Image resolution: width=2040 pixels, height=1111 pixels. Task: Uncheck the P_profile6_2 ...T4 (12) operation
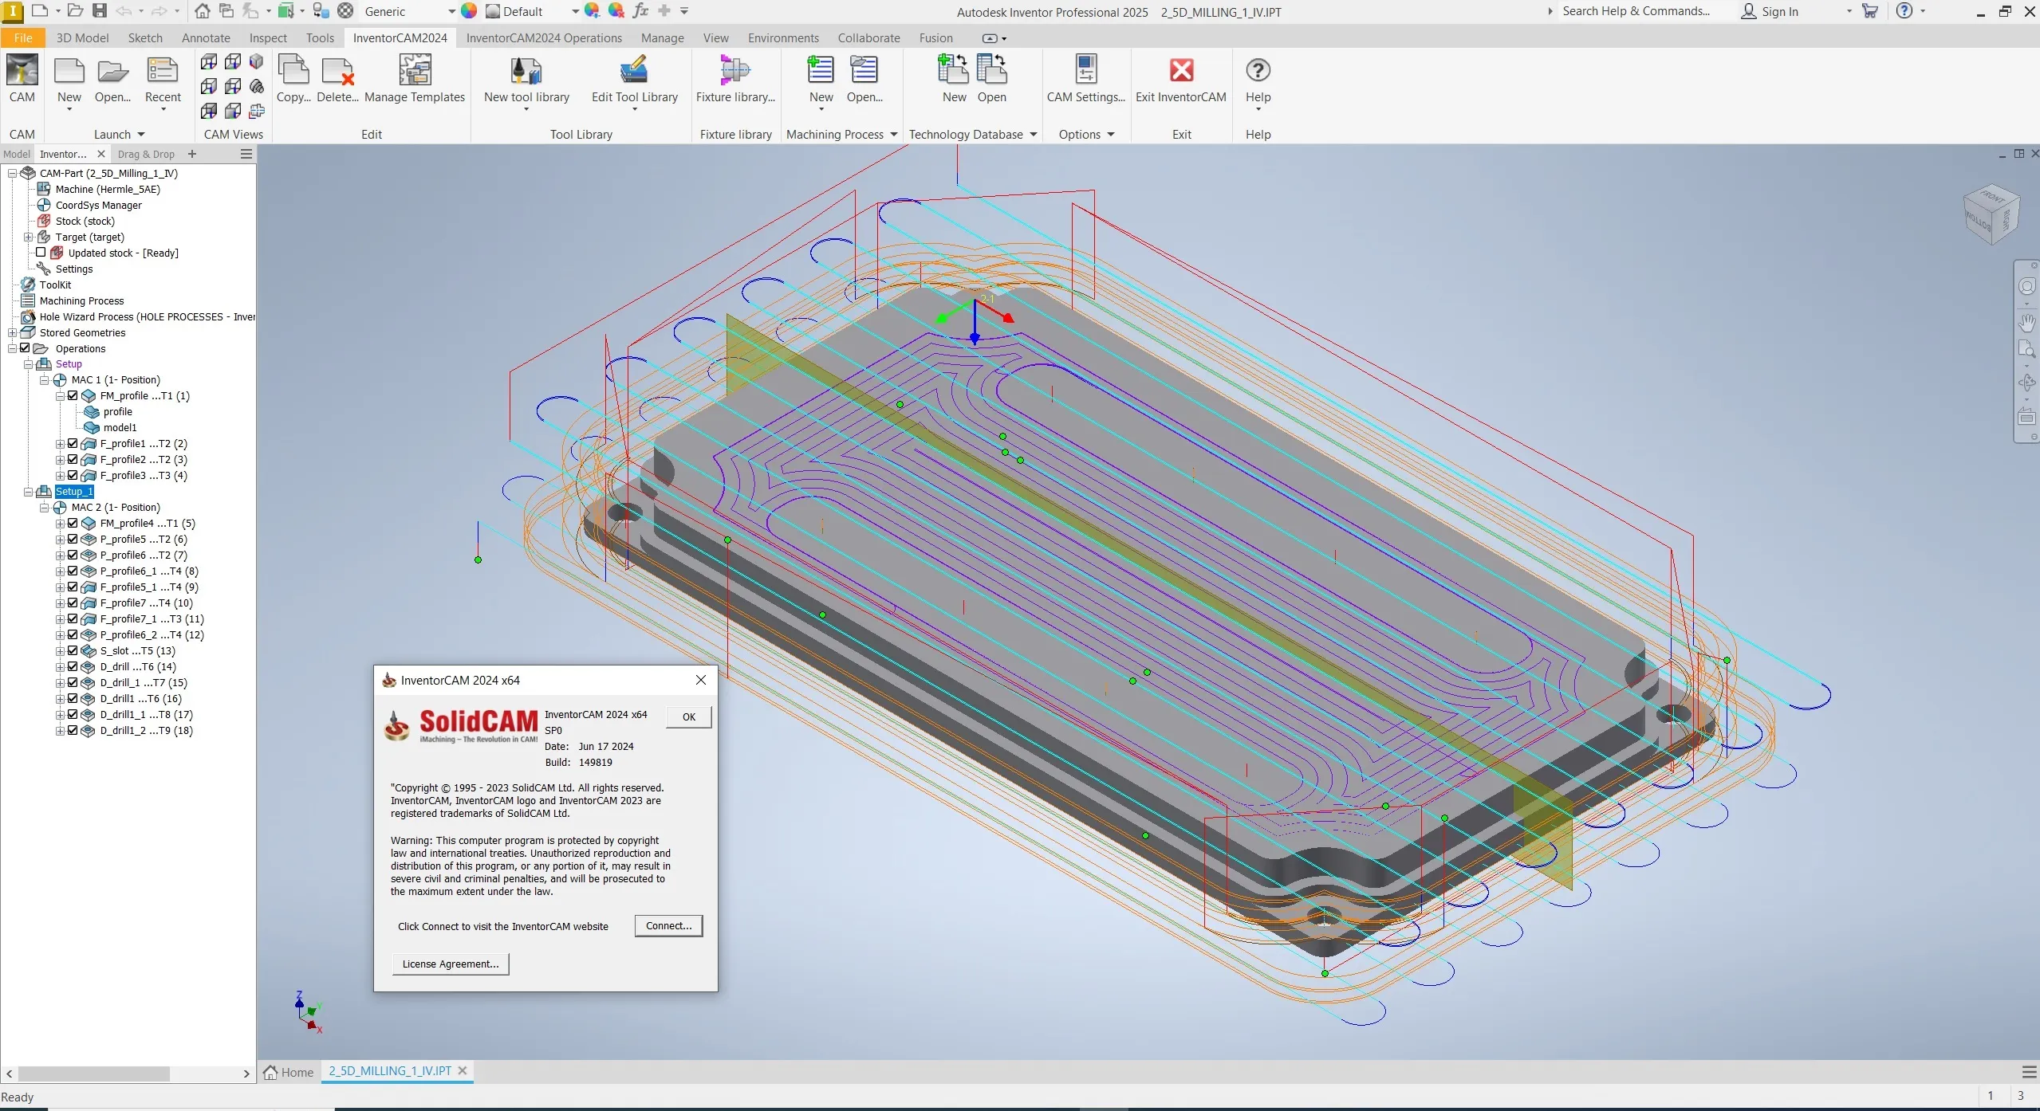tap(73, 634)
